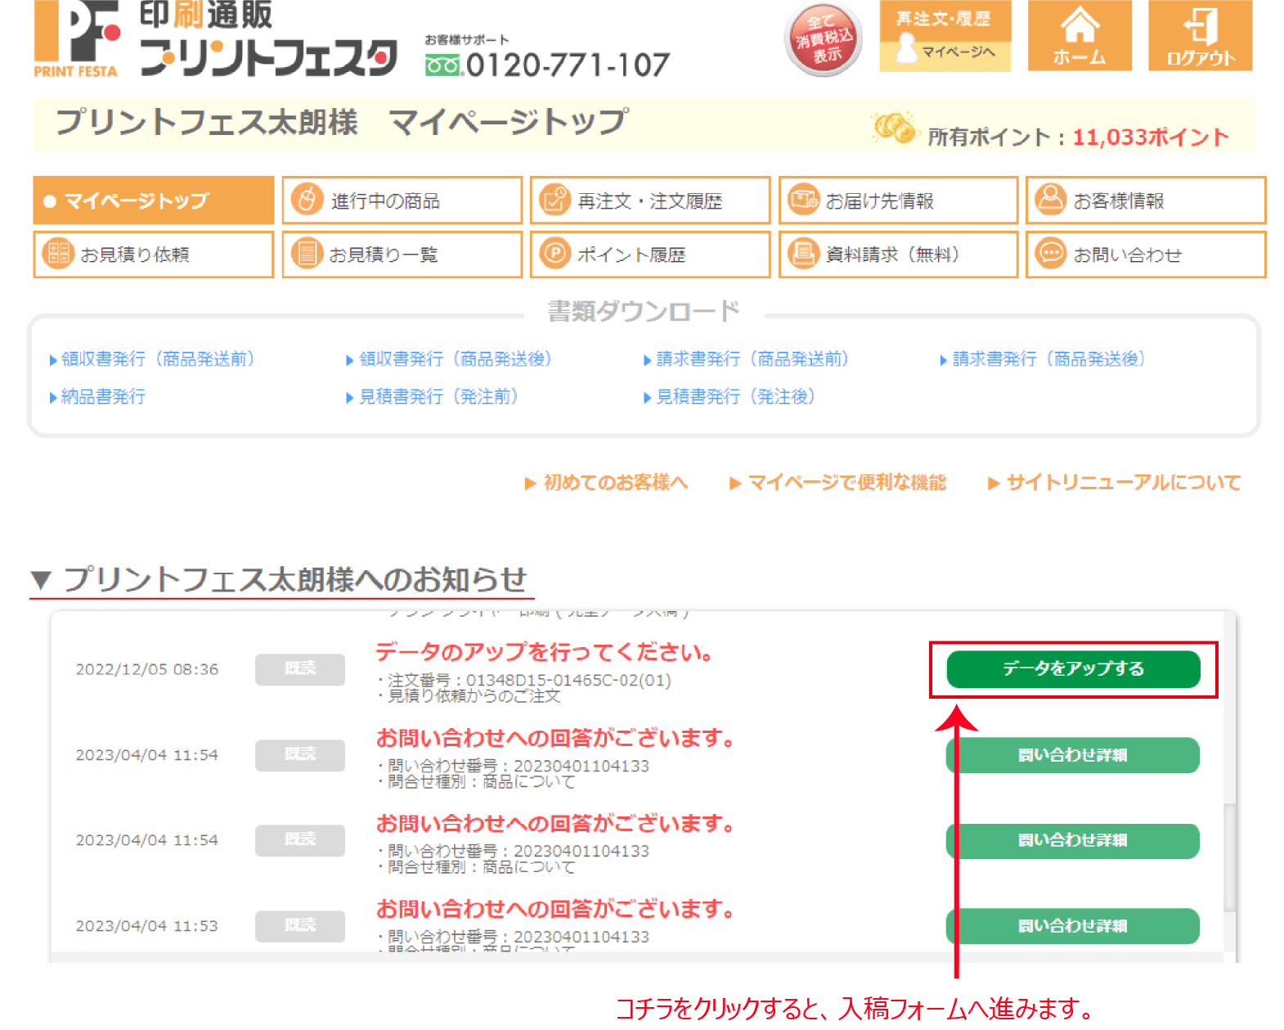The height and width of the screenshot is (1030, 1284).
Task: Select マイページトップ tab
Action: pos(154,200)
